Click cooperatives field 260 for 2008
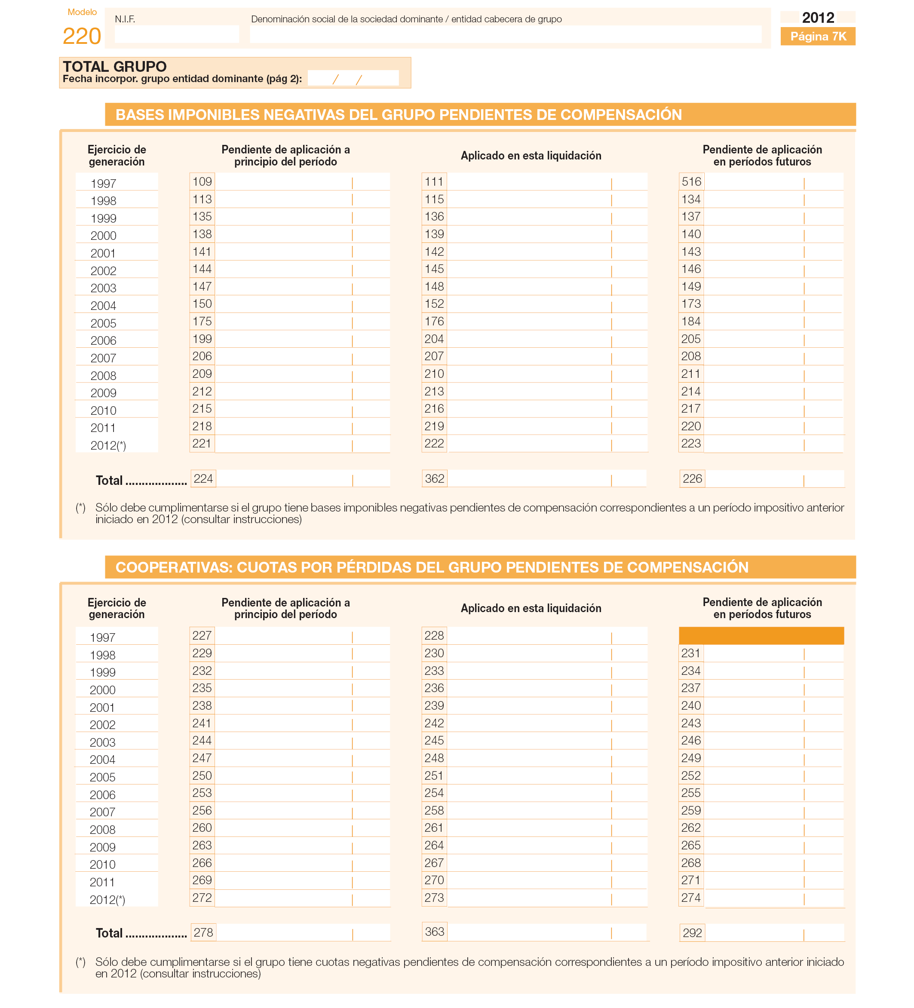The height and width of the screenshot is (1008, 914). click(302, 828)
